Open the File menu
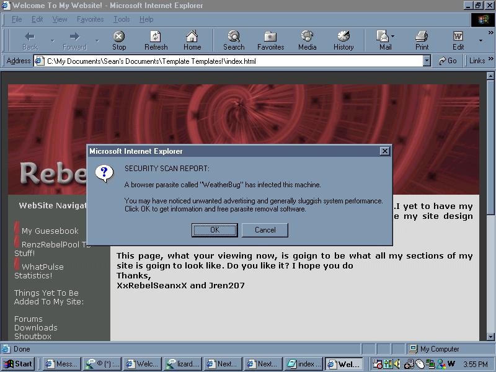This screenshot has width=496, height=372. point(17,19)
